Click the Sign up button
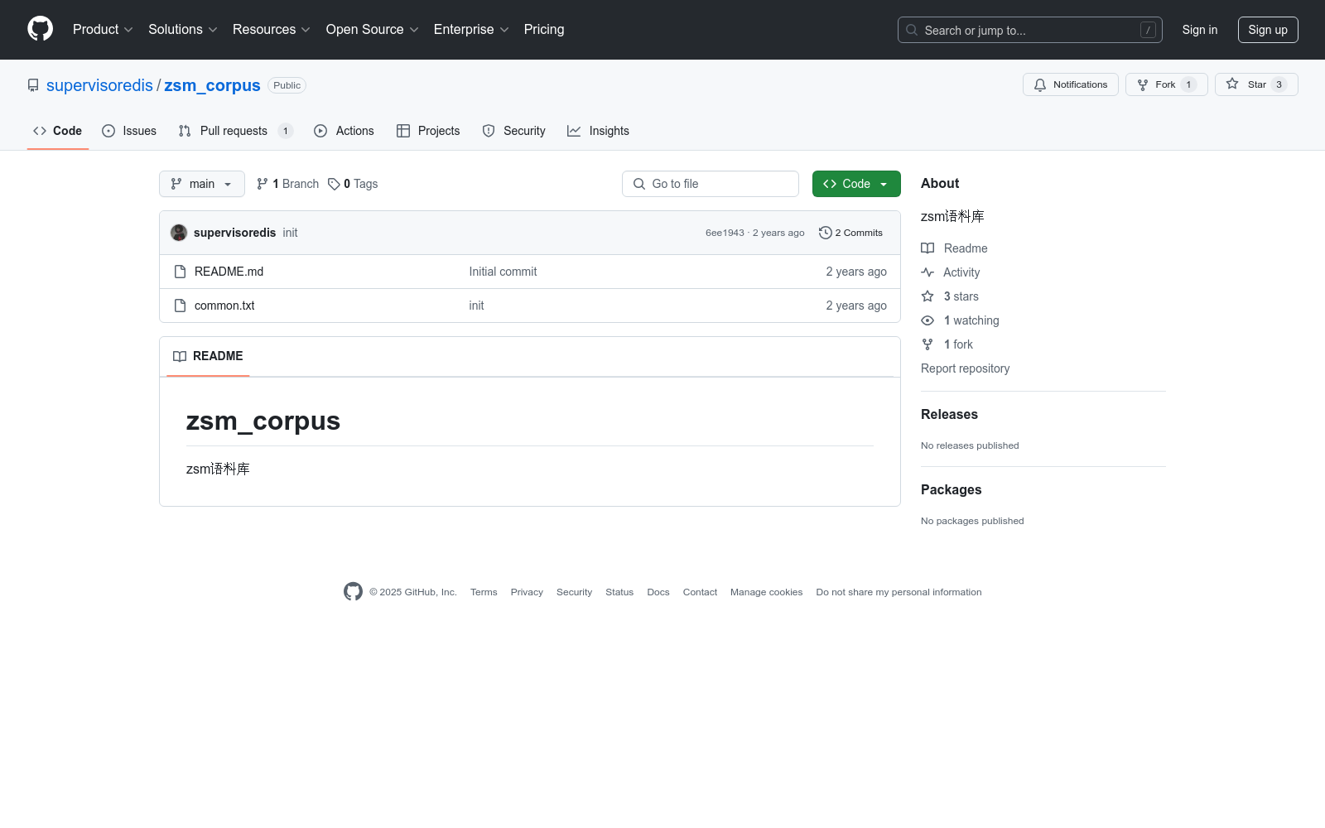This screenshot has height=828, width=1325. coord(1268,30)
